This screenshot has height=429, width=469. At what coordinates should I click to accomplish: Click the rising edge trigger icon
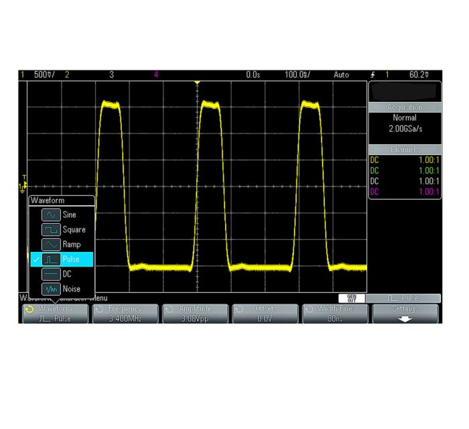pos(373,74)
